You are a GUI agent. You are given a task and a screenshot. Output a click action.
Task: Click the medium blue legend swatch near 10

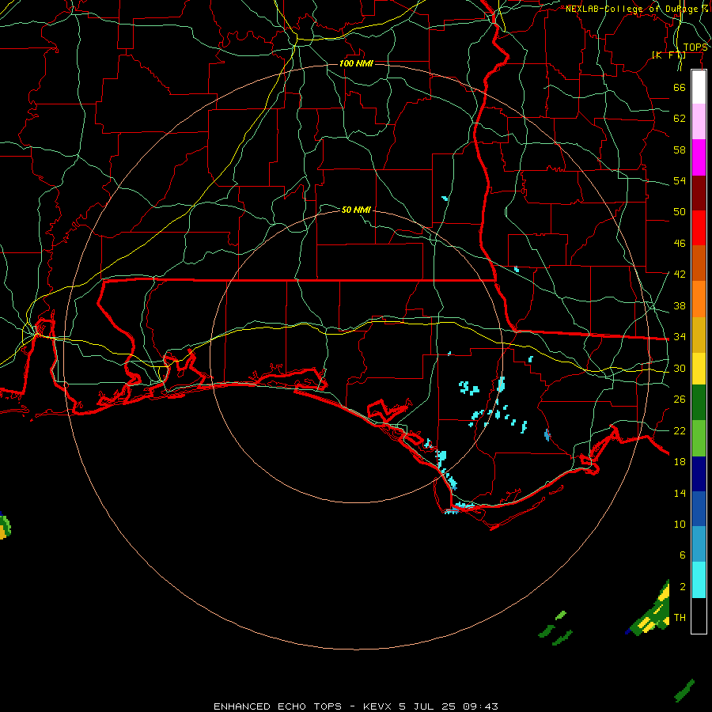pos(699,509)
